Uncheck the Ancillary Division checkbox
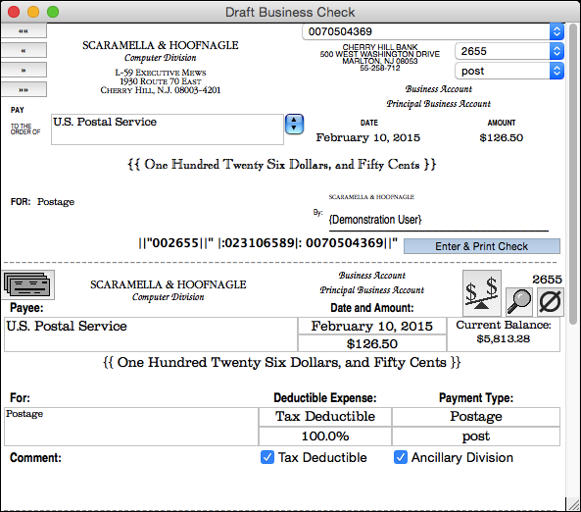Screen dimensions: 581x512 pyautogui.click(x=400, y=457)
